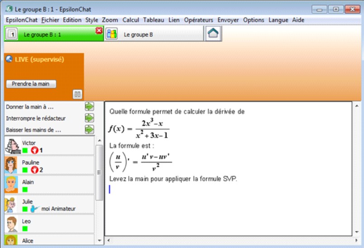The width and height of the screenshot is (364, 248).
Task: Click the home icon in tab bar
Action: 213,33
